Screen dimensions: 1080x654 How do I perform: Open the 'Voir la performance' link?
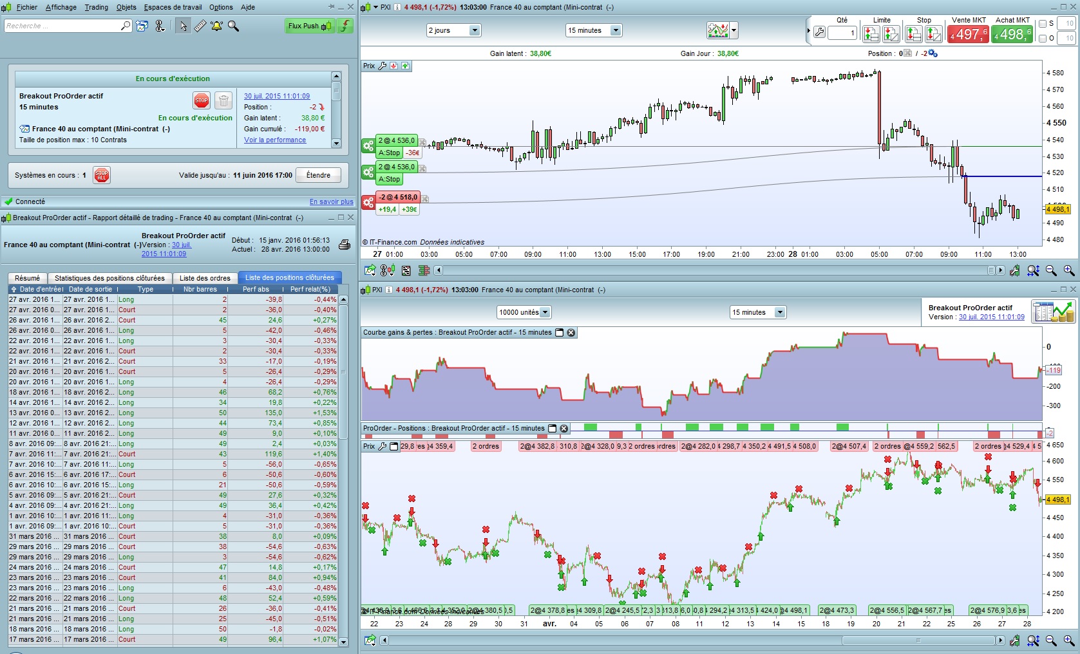point(275,140)
